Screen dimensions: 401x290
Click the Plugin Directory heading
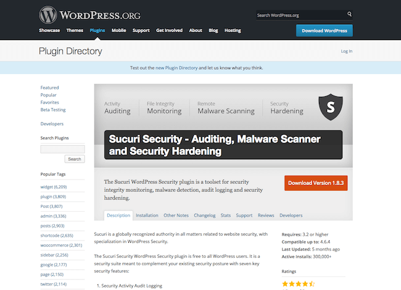click(x=70, y=51)
